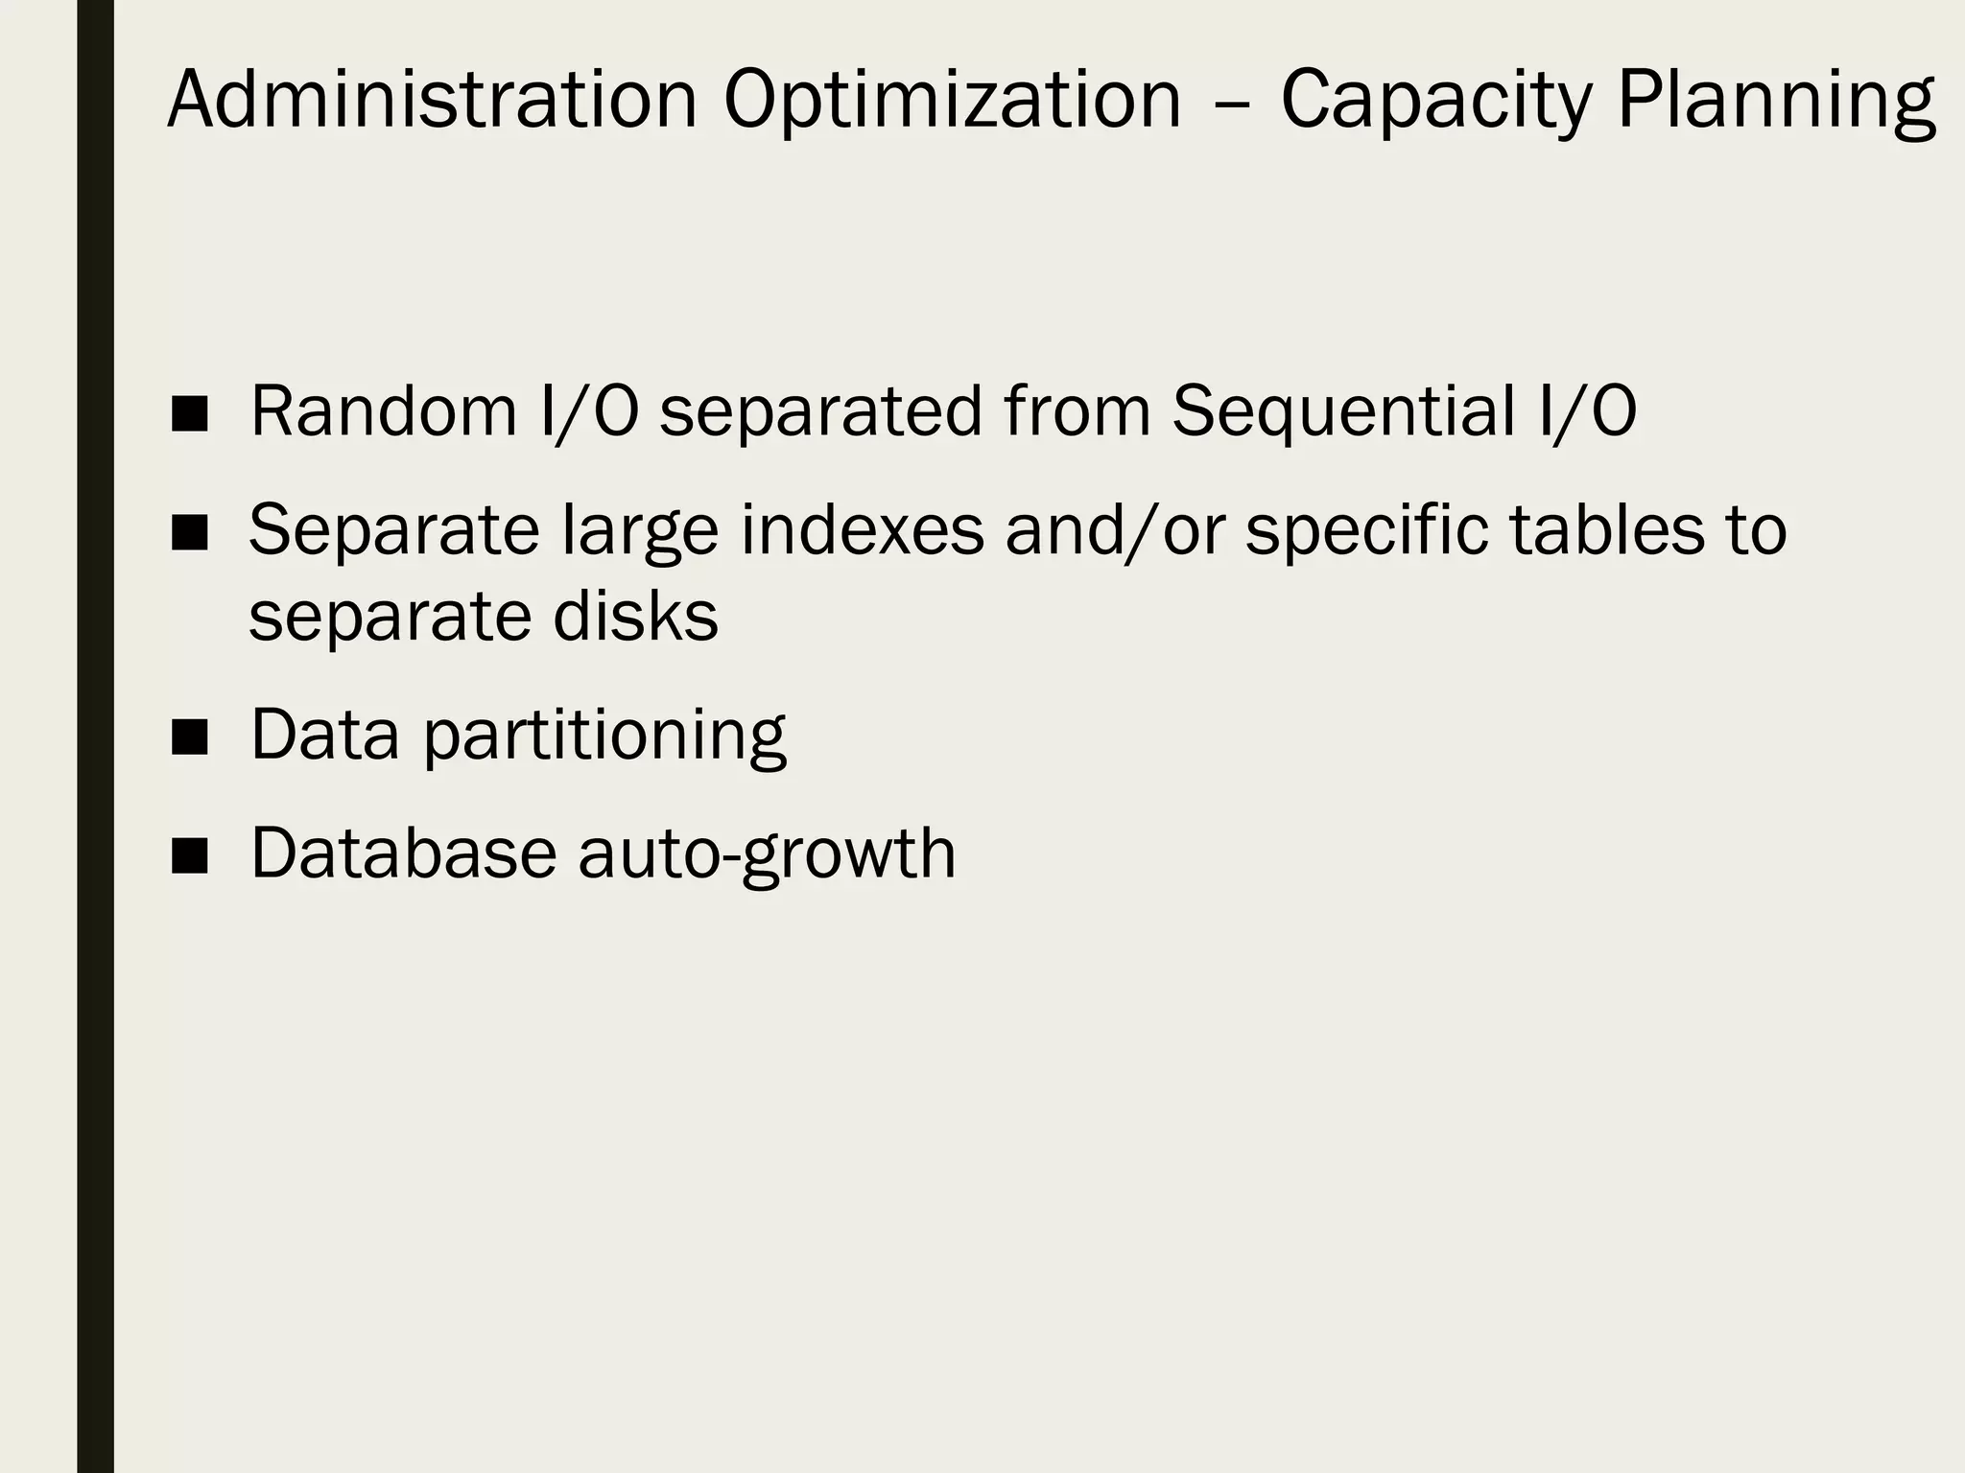Click the Separate large indexes text
The width and height of the screenshot is (1965, 1473).
click(x=614, y=530)
